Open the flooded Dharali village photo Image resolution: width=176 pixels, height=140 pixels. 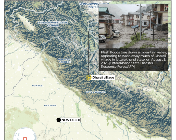(133, 26)
